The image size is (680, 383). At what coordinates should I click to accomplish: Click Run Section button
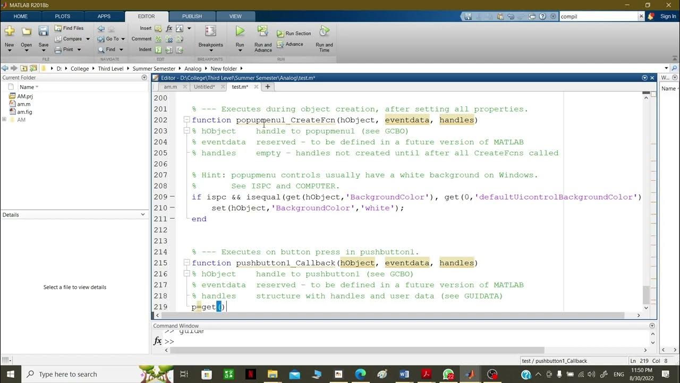[294, 34]
